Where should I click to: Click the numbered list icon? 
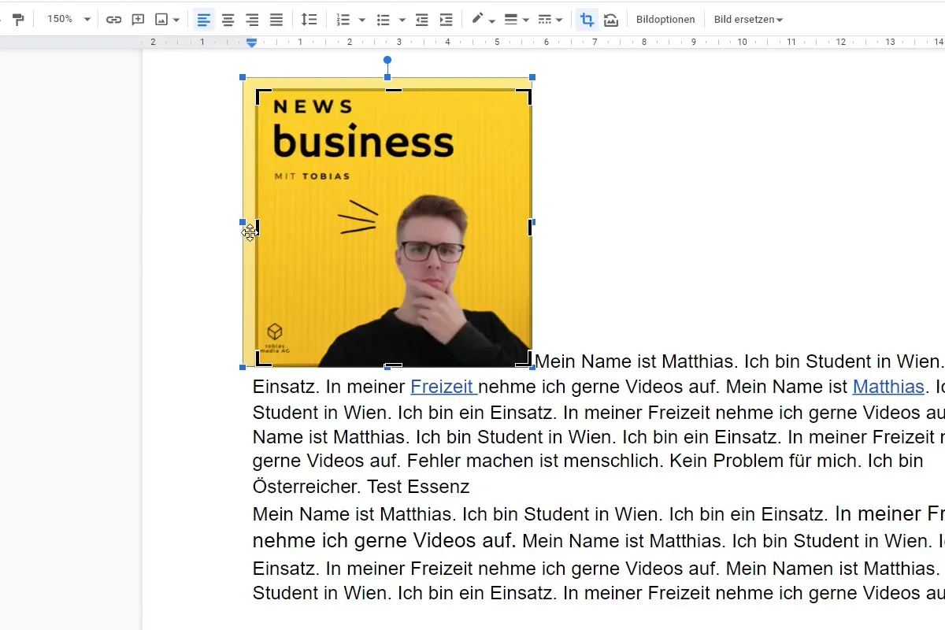(x=343, y=20)
